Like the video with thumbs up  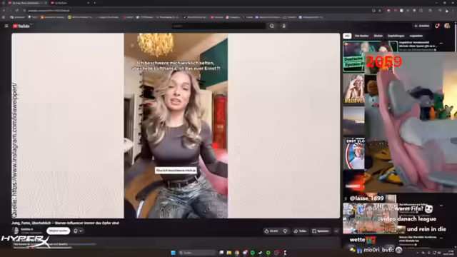271,231
